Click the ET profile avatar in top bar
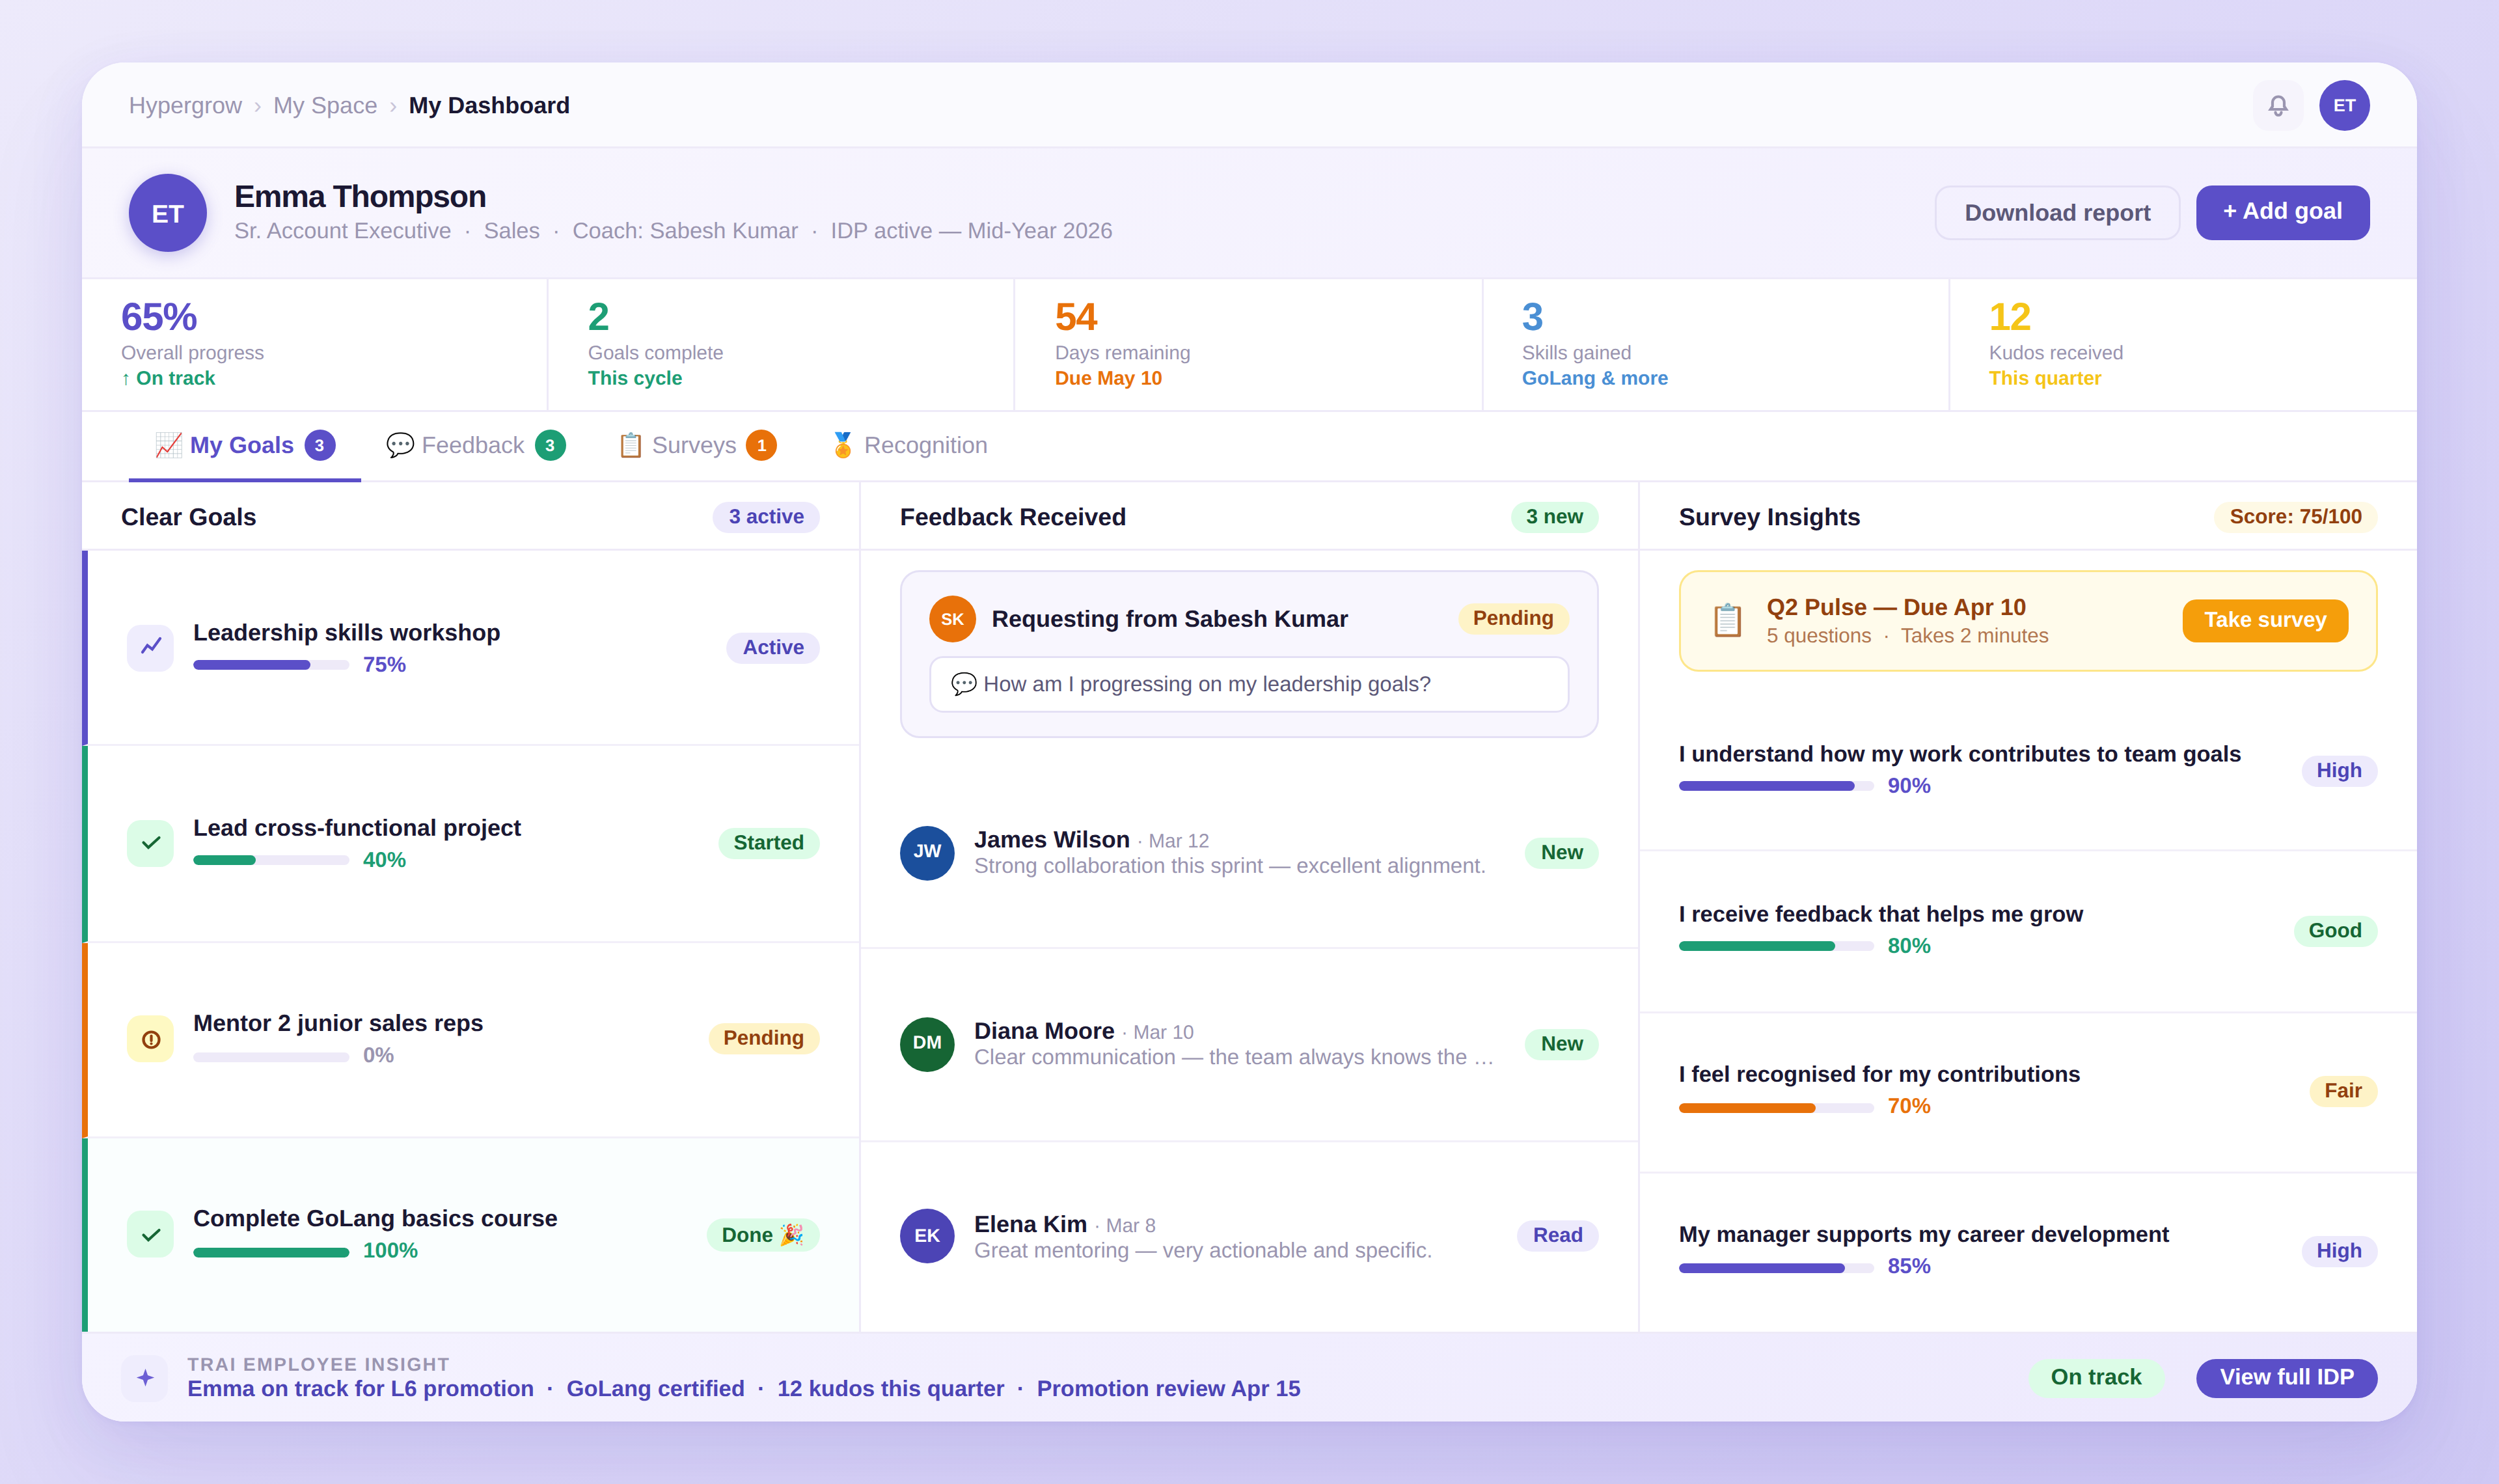Viewport: 2499px width, 1484px height. pos(2344,105)
